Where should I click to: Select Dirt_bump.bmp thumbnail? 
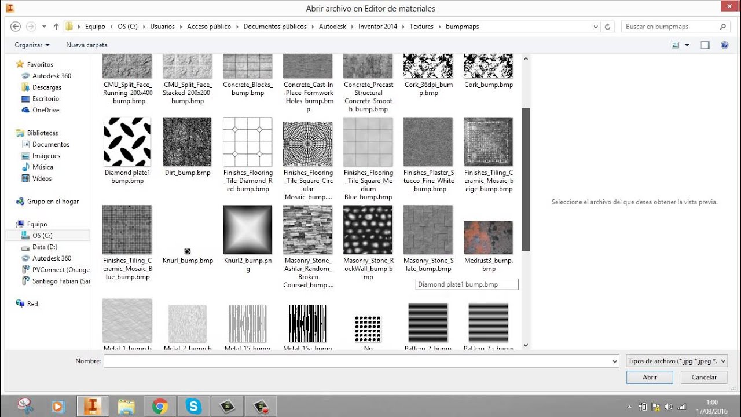187,142
